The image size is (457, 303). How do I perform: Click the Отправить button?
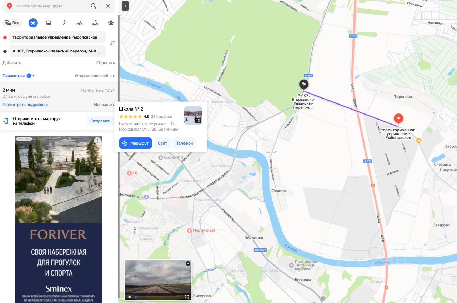click(x=101, y=121)
